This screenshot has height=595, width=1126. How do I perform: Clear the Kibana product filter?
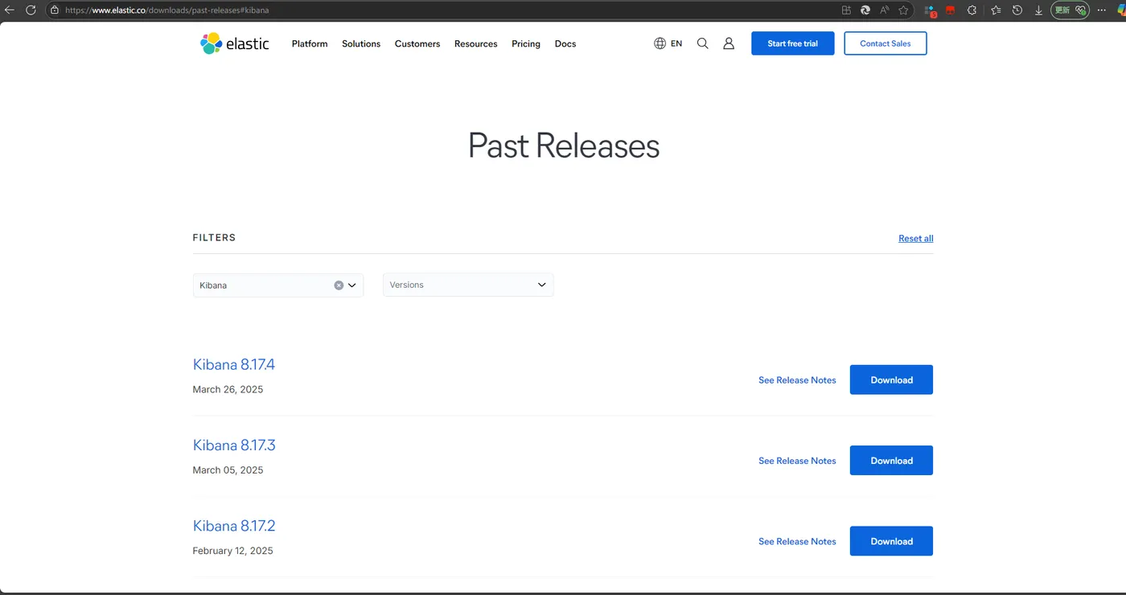click(x=339, y=285)
